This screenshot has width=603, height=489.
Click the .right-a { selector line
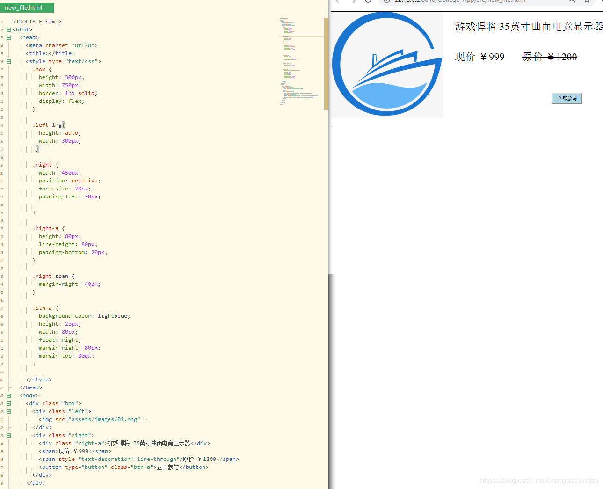(49, 228)
